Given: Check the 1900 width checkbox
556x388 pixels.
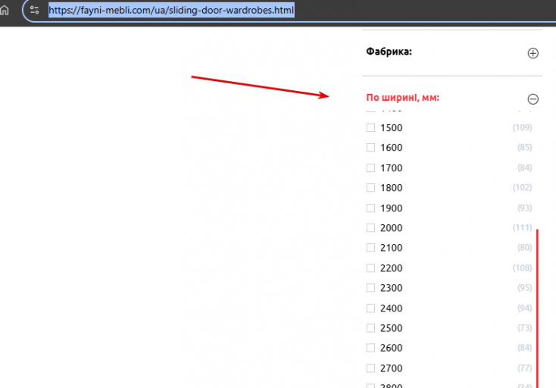Looking at the screenshot, I should point(370,208).
